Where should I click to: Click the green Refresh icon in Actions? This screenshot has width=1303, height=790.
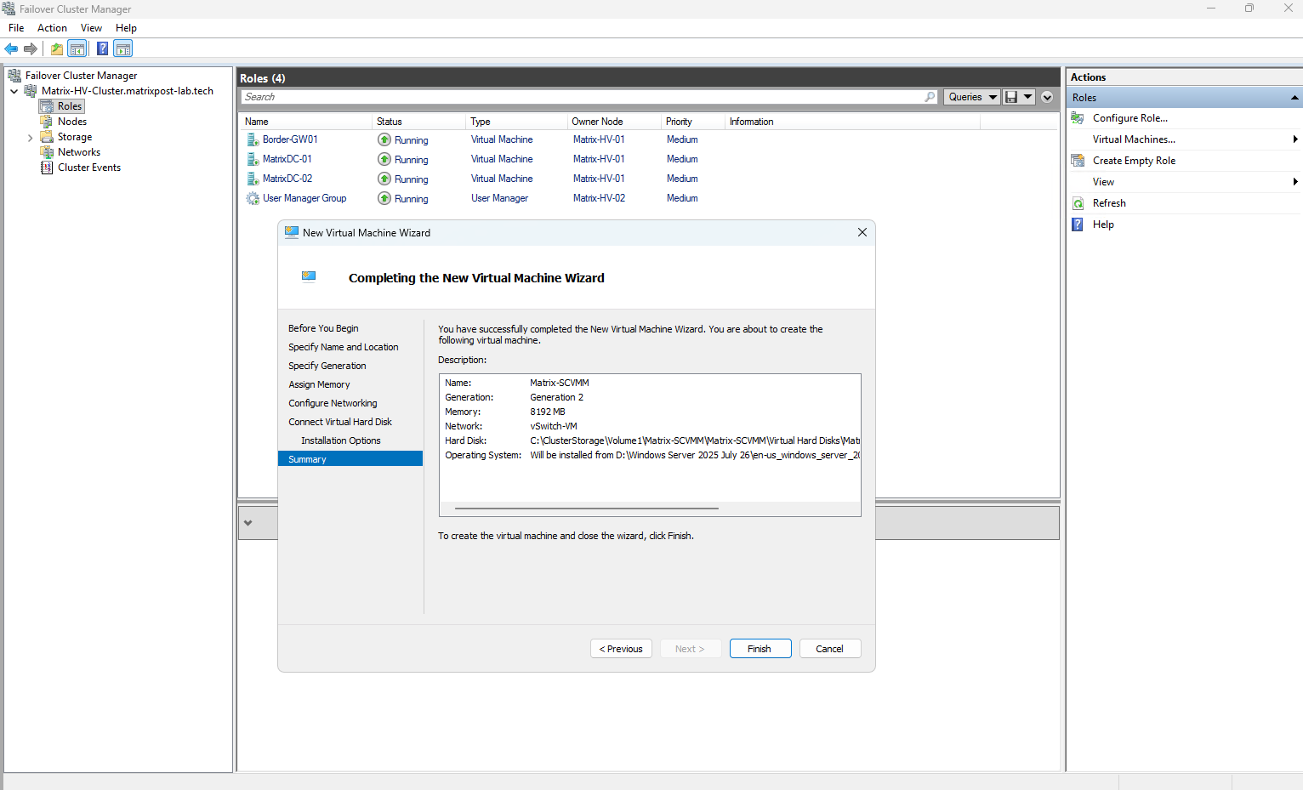coord(1078,203)
